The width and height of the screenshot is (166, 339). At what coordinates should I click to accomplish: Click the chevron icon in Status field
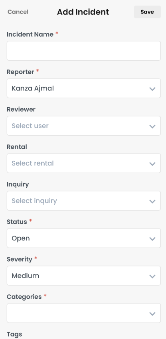pos(152,238)
